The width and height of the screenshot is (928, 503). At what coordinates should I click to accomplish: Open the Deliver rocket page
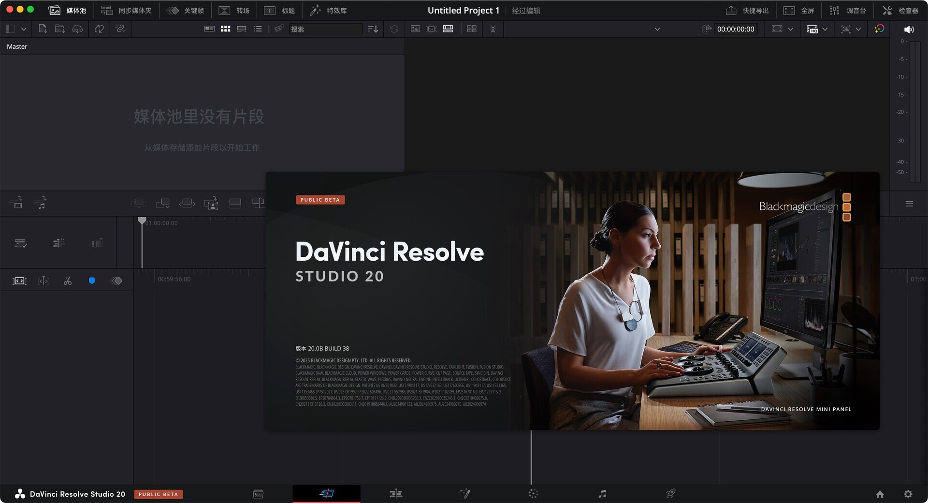point(671,494)
